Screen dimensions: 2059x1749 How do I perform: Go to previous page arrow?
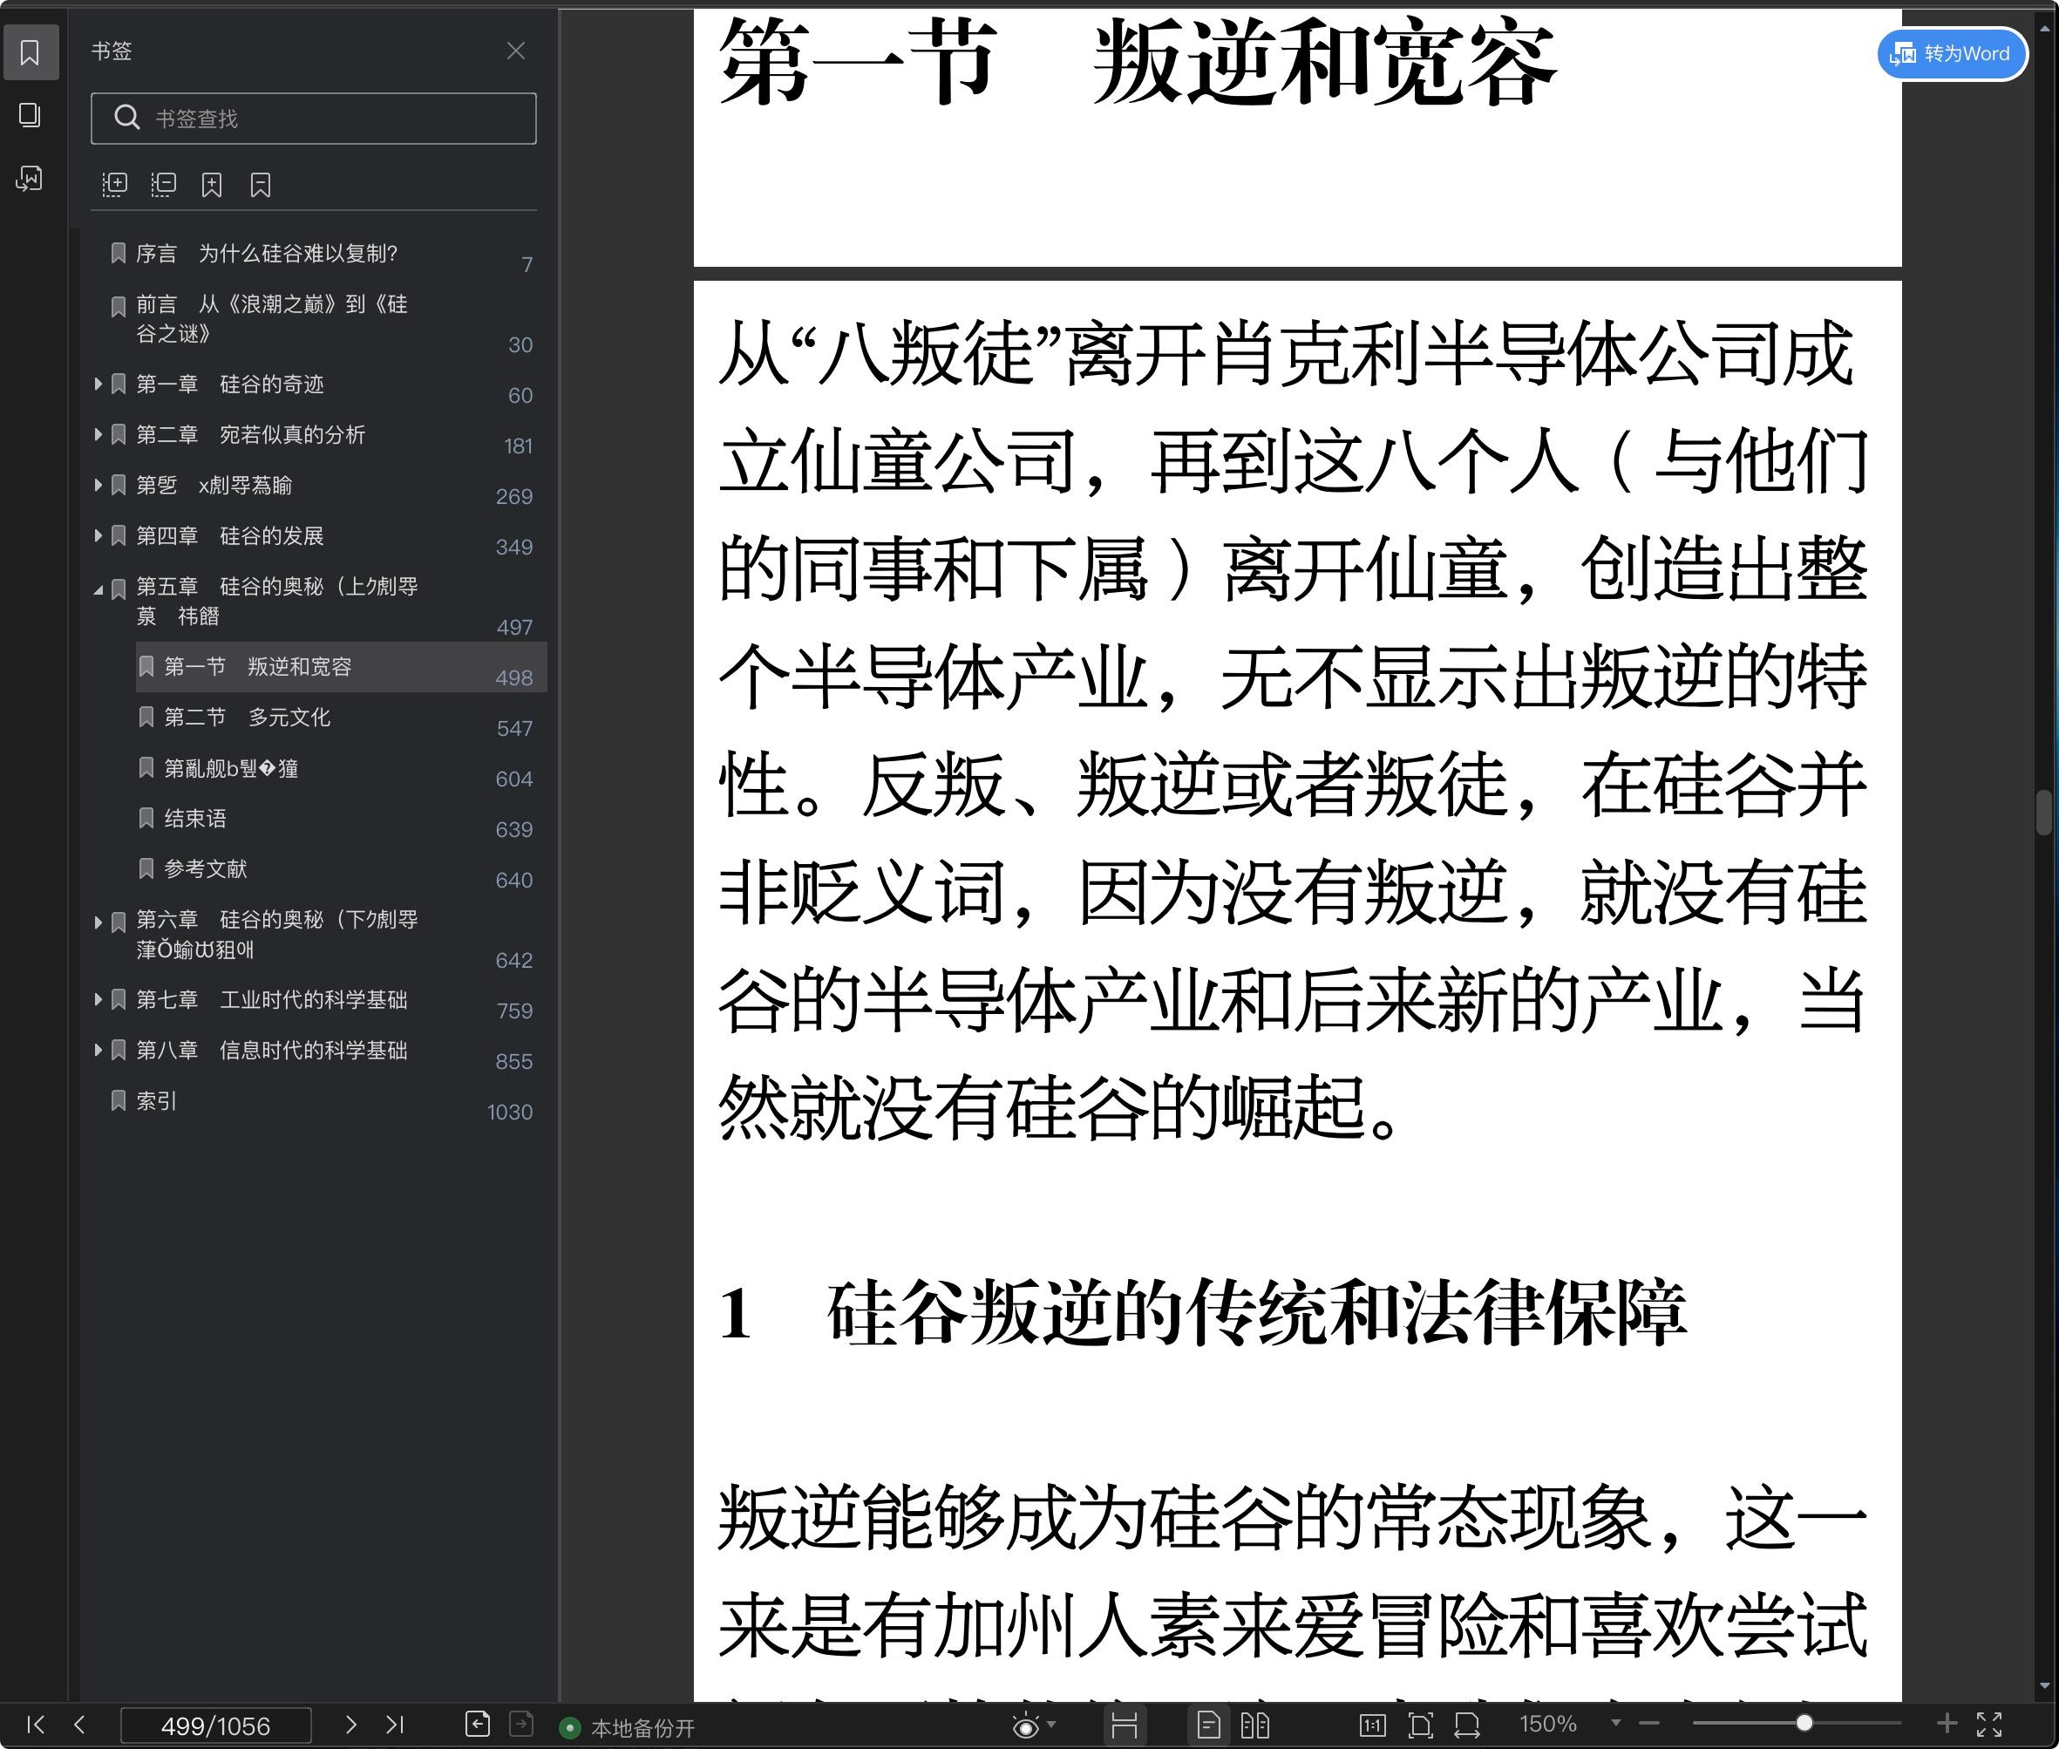click(x=79, y=1725)
